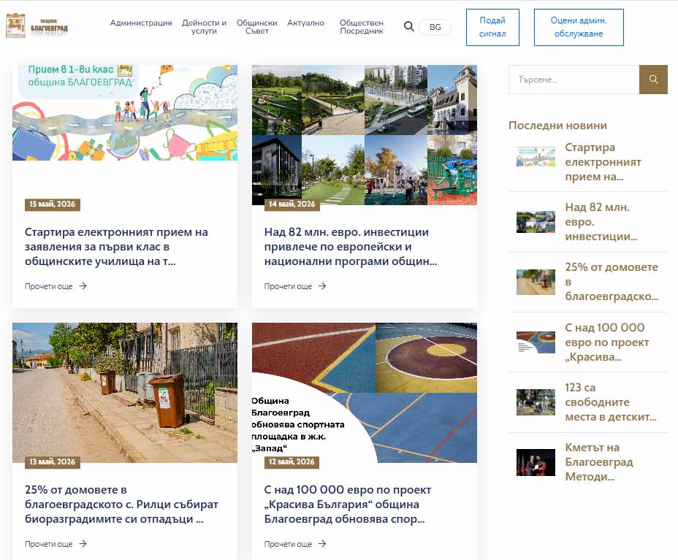Click the '12 май, 2026' date badge
Image resolution: width=678 pixels, height=560 pixels.
click(292, 461)
